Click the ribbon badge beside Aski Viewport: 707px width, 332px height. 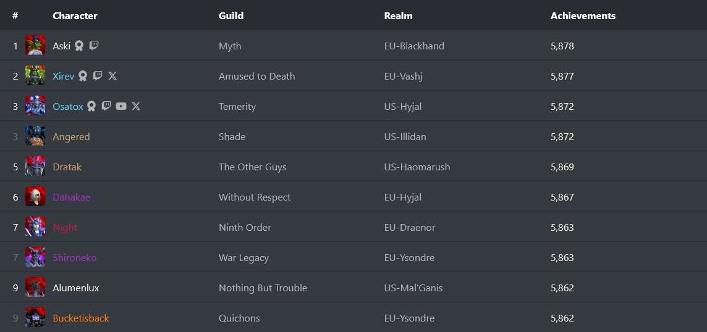click(79, 46)
